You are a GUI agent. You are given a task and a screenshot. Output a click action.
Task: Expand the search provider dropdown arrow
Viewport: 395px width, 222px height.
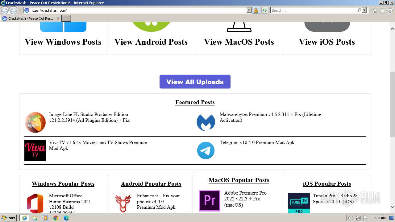(x=364, y=10)
